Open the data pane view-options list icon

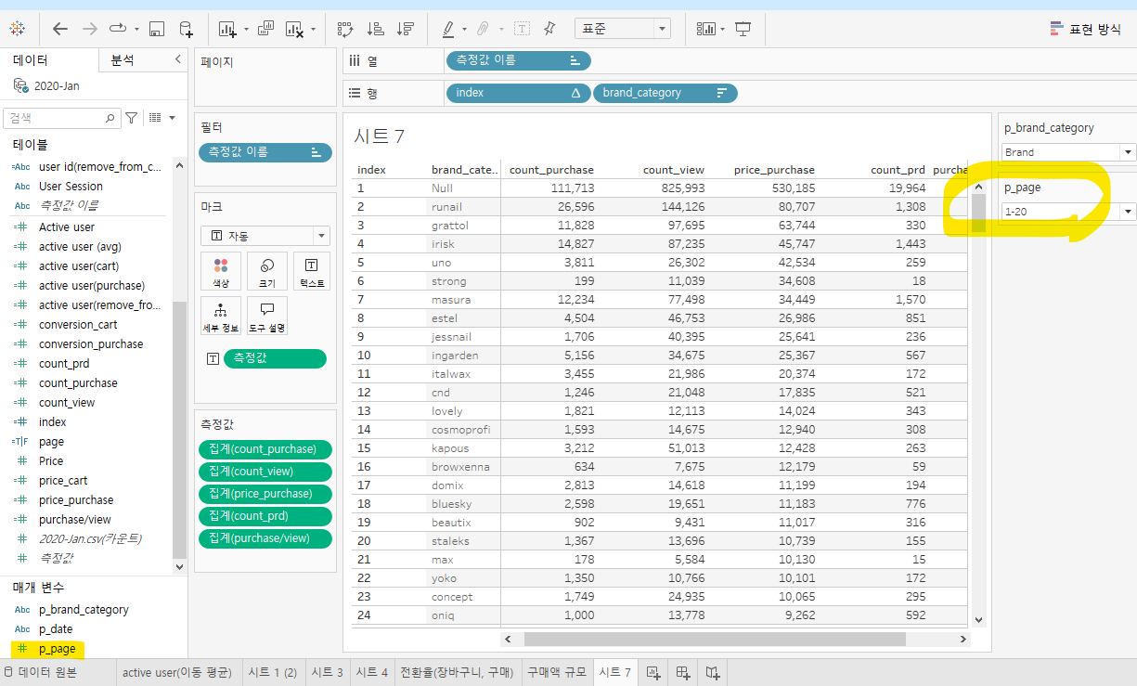tap(155, 118)
